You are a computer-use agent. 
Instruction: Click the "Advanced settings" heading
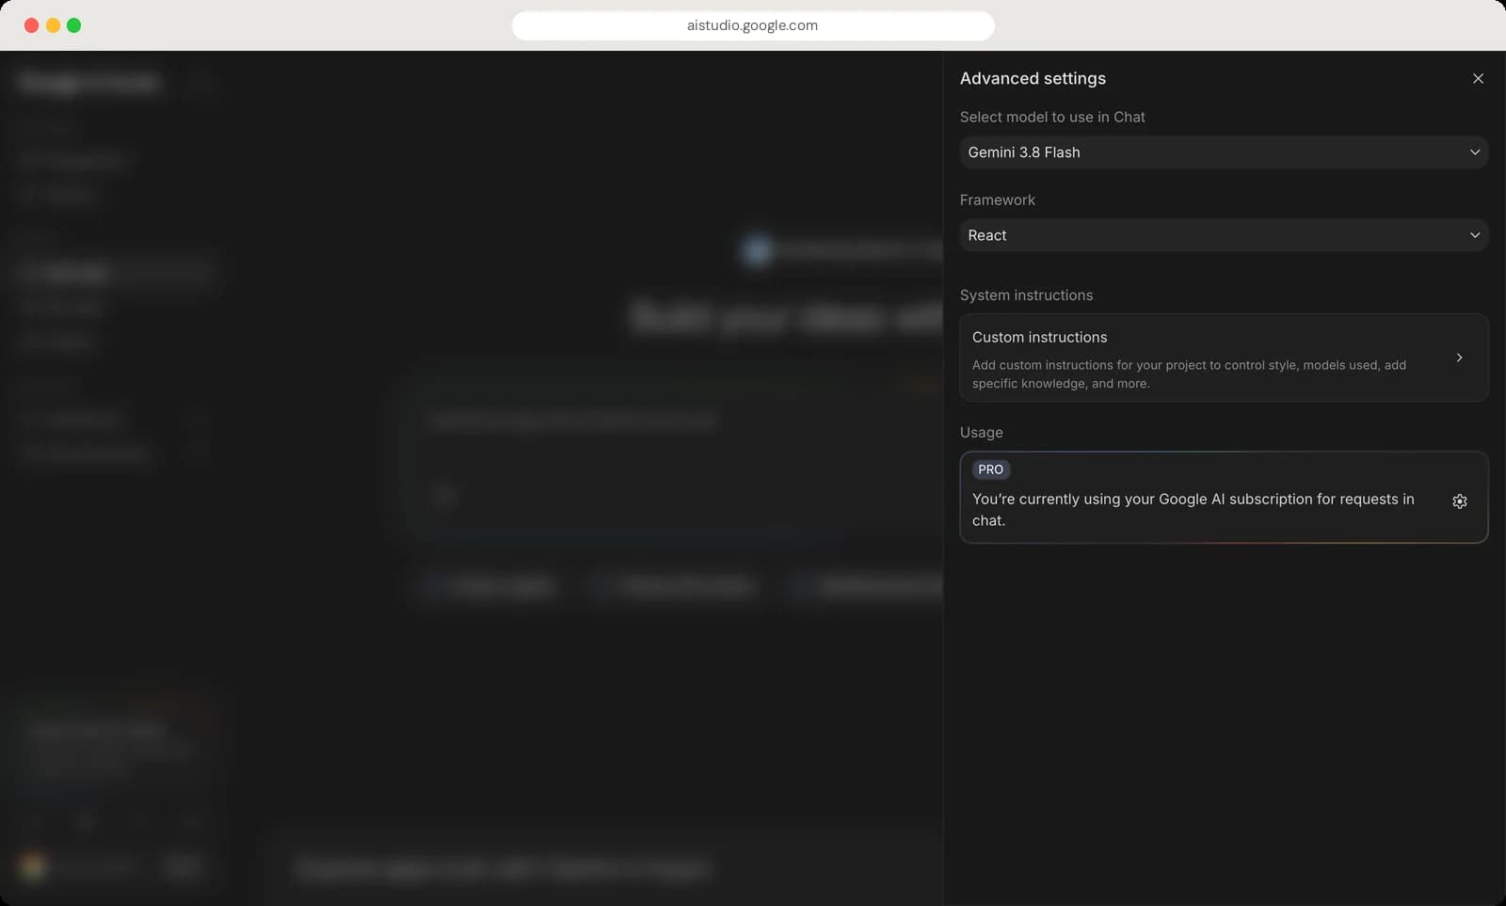click(x=1033, y=79)
